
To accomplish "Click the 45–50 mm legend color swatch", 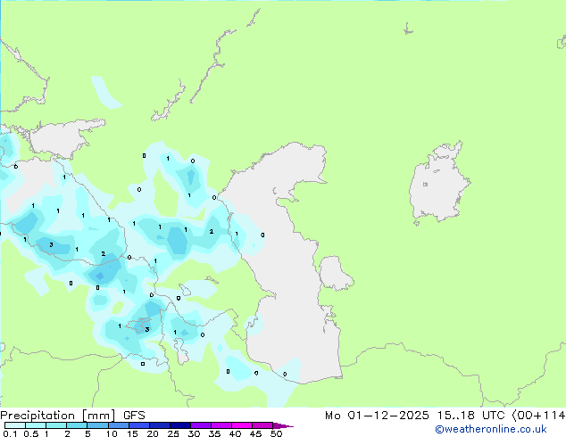I will [x=262, y=425].
